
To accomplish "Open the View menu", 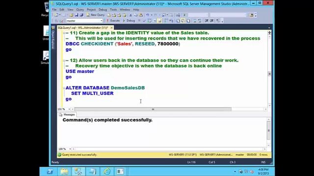I will point(70,10).
